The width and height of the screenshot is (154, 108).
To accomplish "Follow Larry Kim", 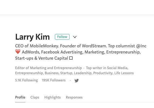I will tap(62, 37).
